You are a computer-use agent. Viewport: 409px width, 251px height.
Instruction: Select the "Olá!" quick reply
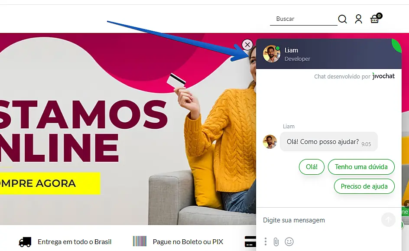pyautogui.click(x=312, y=167)
